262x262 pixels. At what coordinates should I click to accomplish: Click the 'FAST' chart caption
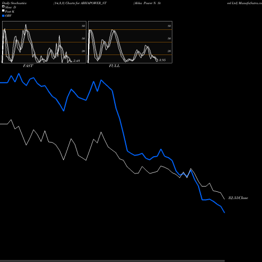click(28, 66)
